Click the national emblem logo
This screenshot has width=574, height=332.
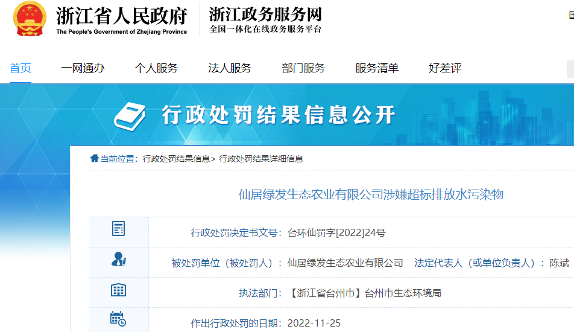click(x=30, y=19)
